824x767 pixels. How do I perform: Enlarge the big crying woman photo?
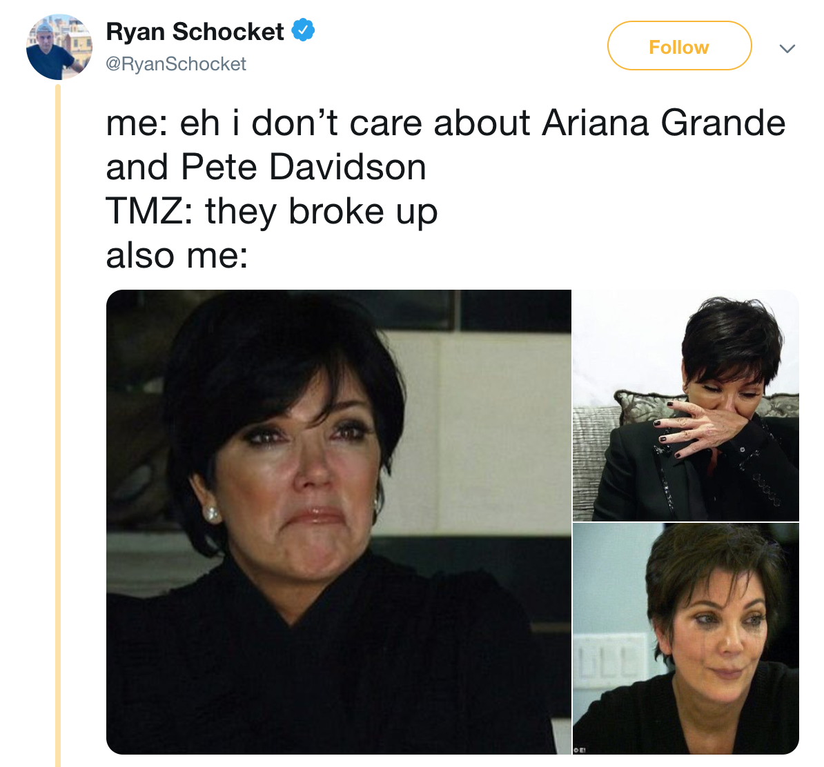338,521
